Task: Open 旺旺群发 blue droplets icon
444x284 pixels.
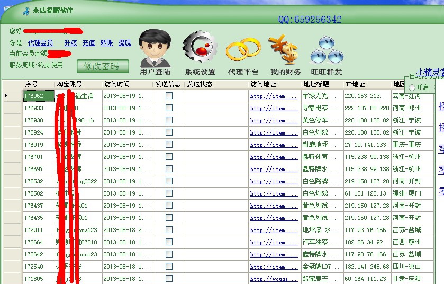Action: 327,55
